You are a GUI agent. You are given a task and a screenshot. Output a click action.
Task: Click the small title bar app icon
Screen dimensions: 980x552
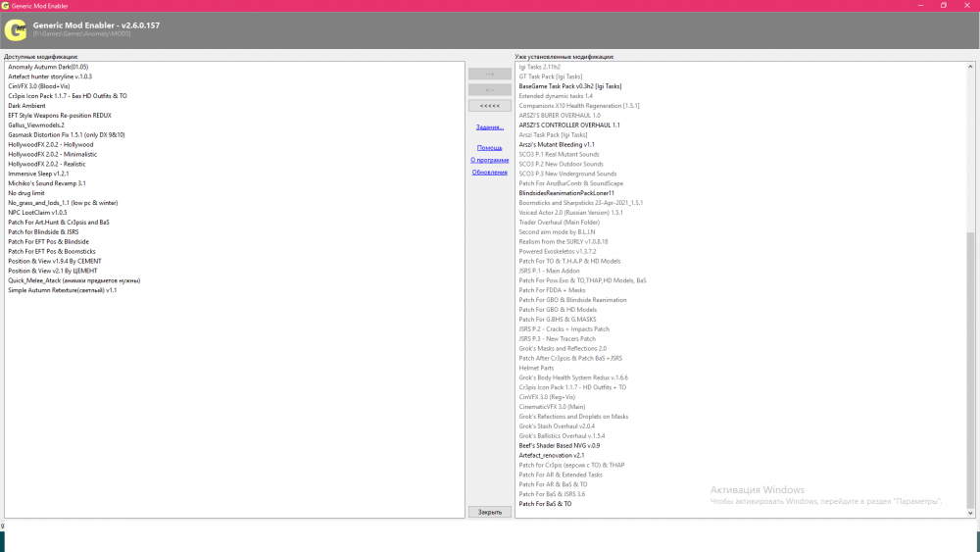click(6, 5)
